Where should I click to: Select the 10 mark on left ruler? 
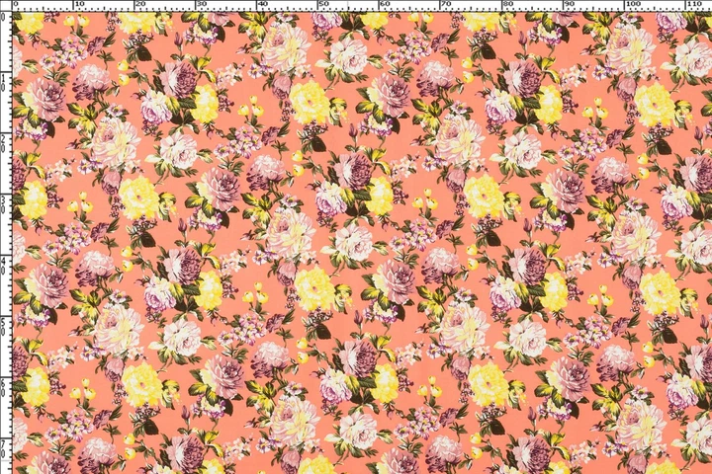(4, 81)
